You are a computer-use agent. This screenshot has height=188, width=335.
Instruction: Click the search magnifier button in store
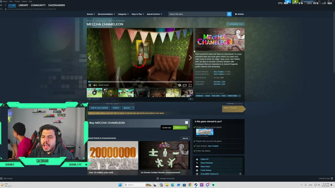(229, 14)
